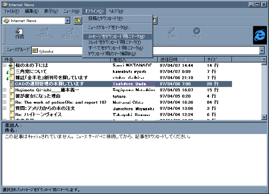The image size is (269, 194).
Task: Click the 停止 stop icon
Action: pyautogui.click(x=197, y=33)
